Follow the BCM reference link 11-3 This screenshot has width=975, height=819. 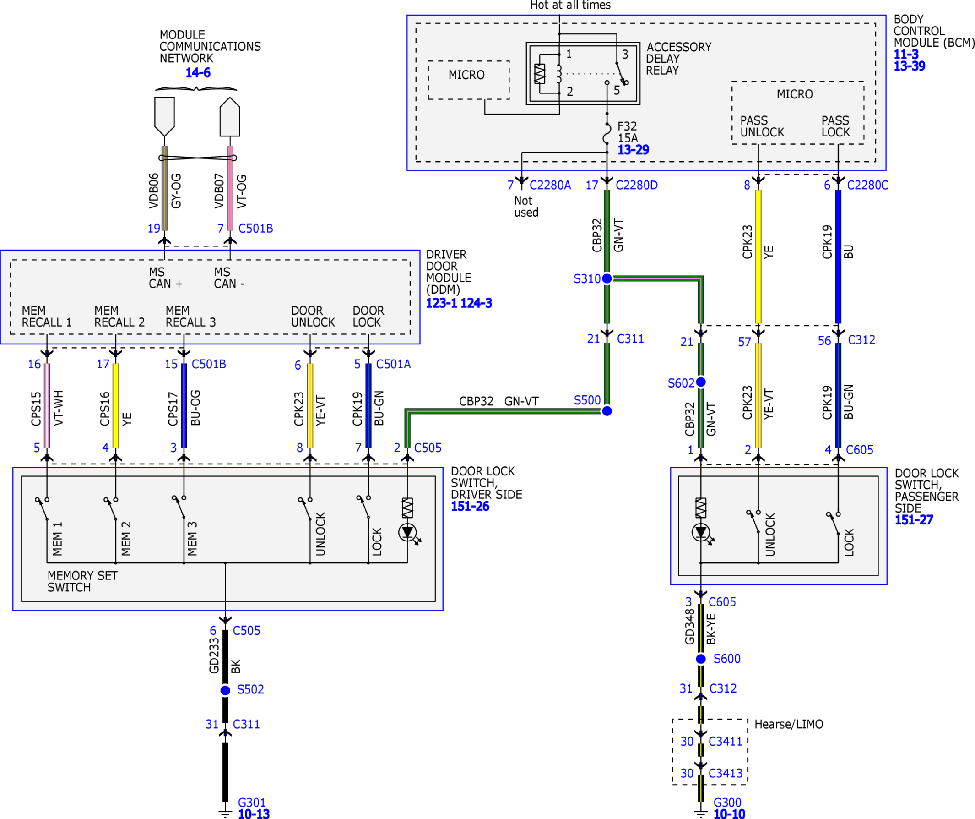[x=906, y=55]
